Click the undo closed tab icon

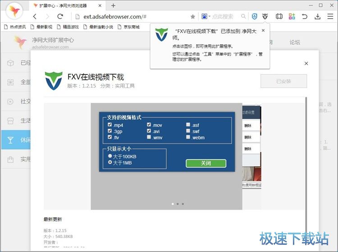pyautogui.click(x=304, y=16)
